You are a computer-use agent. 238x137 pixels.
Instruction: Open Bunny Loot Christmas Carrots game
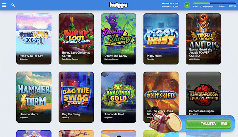pos(76,39)
